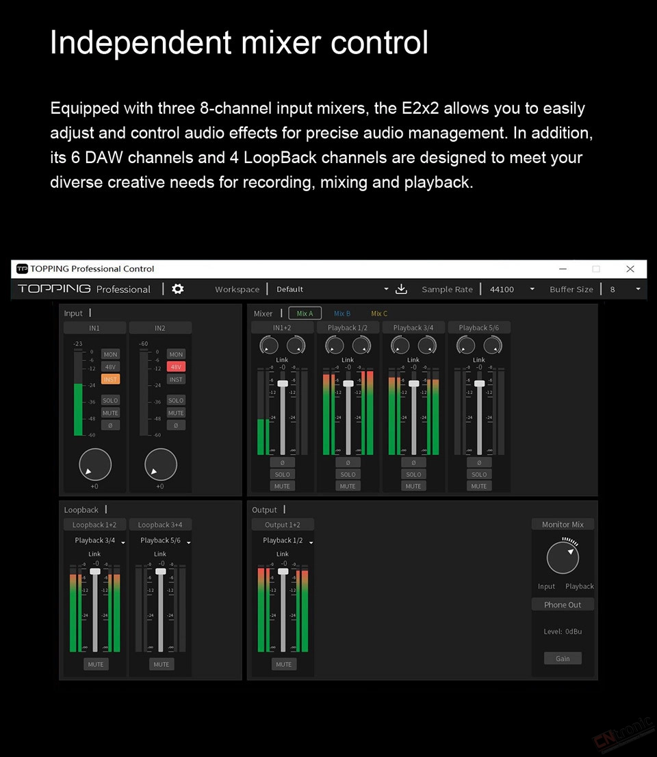Toggle the INST button on IN1
Screen dimensions: 657x757
(110, 379)
